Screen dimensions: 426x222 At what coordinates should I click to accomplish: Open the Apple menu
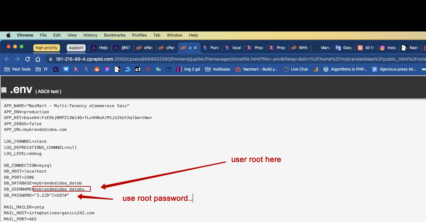9,35
